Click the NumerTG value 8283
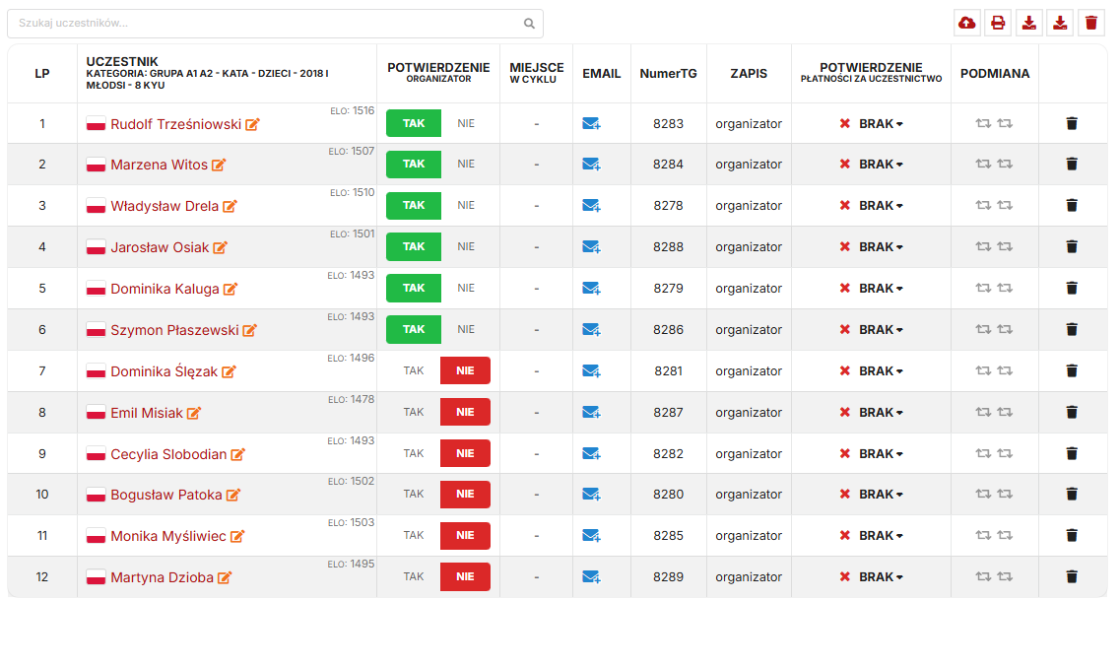The image size is (1120, 667). pyautogui.click(x=668, y=124)
